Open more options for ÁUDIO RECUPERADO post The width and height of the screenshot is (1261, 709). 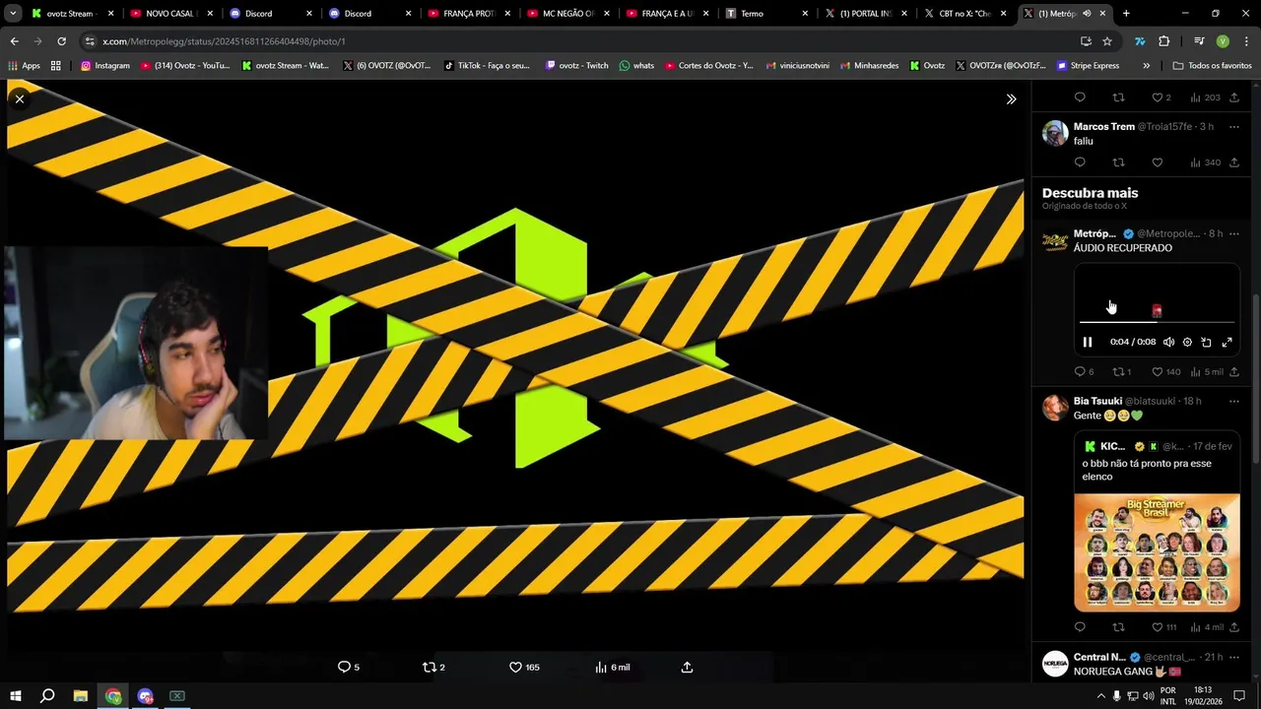point(1233,234)
